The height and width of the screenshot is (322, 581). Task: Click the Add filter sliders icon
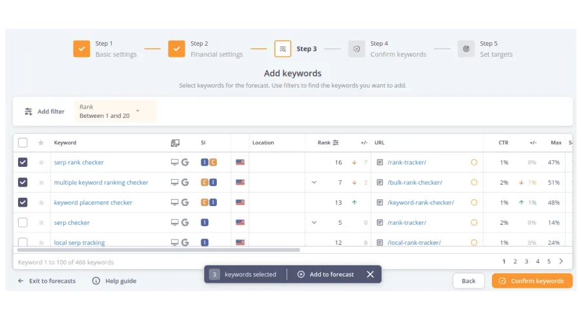tap(28, 111)
